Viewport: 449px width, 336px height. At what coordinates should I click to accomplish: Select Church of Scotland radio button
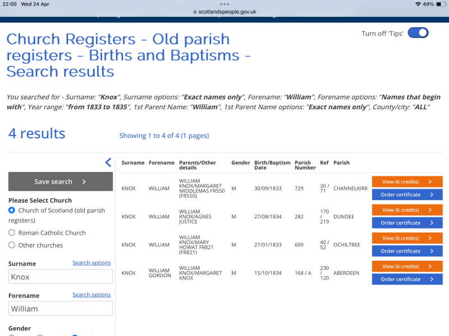(x=12, y=211)
